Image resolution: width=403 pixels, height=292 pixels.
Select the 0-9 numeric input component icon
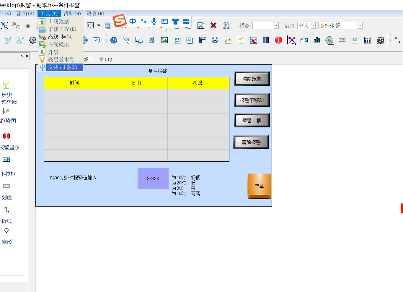(x=126, y=40)
